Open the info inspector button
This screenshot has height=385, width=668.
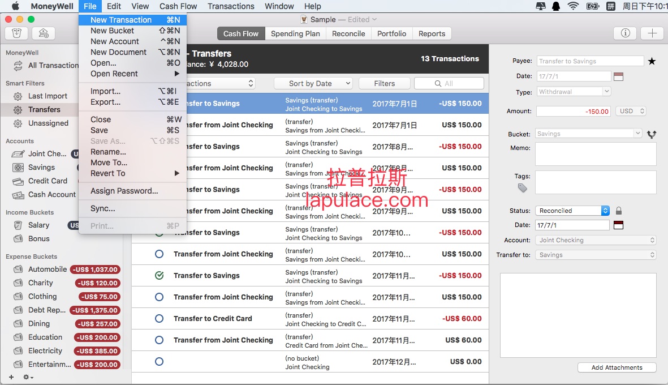[625, 33]
